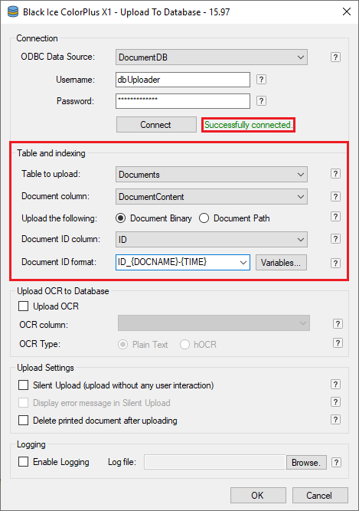359x511 pixels.
Task: Click help icon beside Delete printed document
Action: pos(335,419)
